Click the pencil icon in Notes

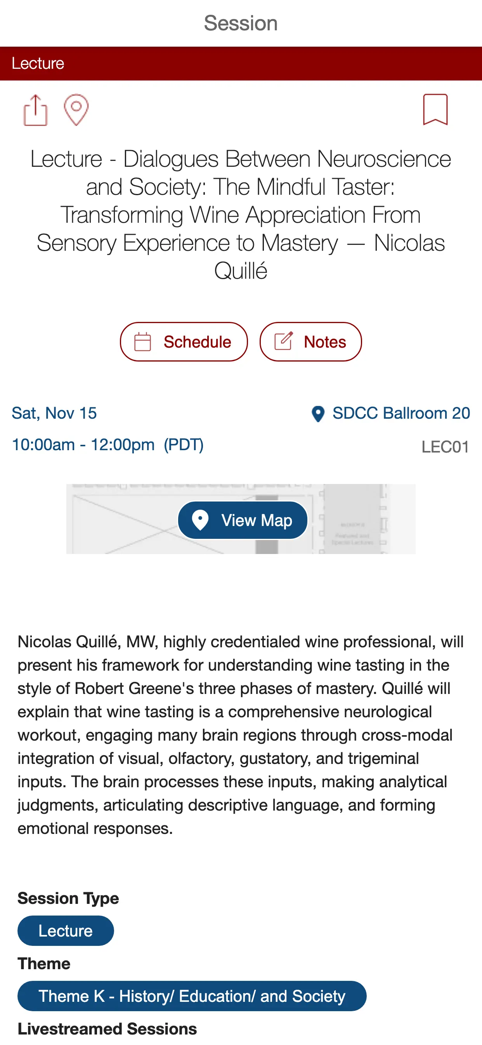pyautogui.click(x=284, y=341)
